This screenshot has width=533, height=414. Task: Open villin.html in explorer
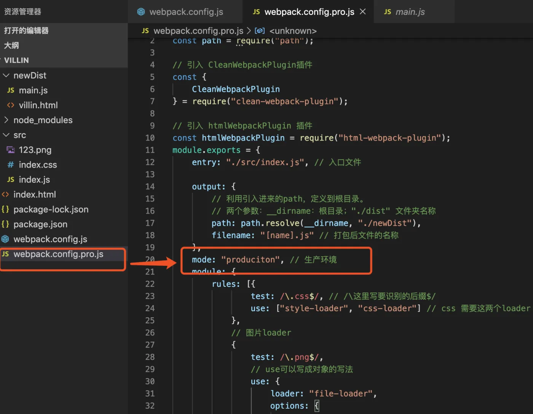coord(64,105)
